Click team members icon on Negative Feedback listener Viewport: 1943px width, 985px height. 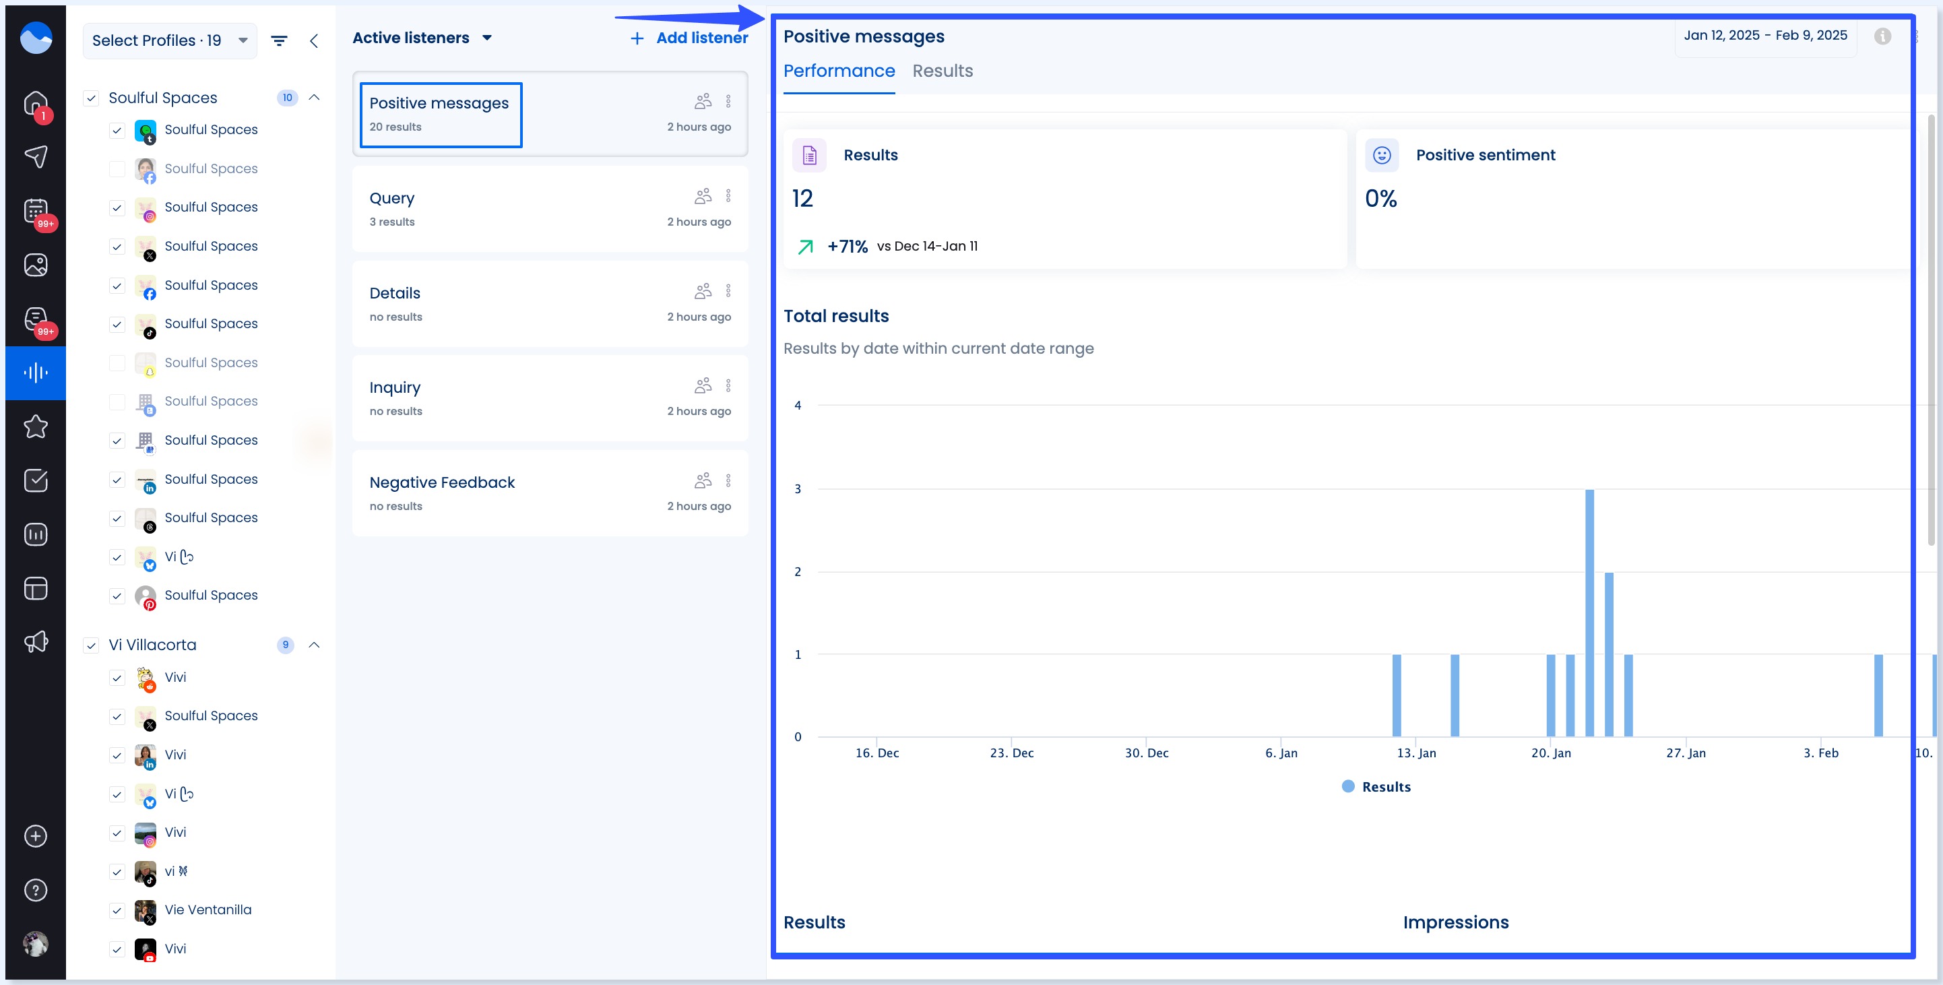(x=703, y=480)
